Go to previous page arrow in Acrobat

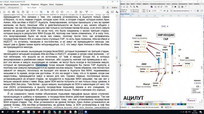23,12
